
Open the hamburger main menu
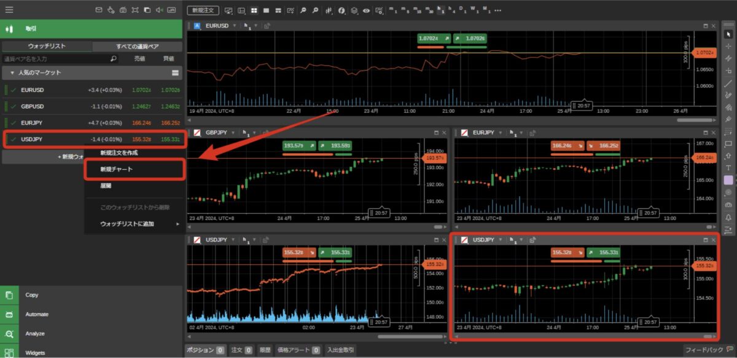click(x=9, y=10)
